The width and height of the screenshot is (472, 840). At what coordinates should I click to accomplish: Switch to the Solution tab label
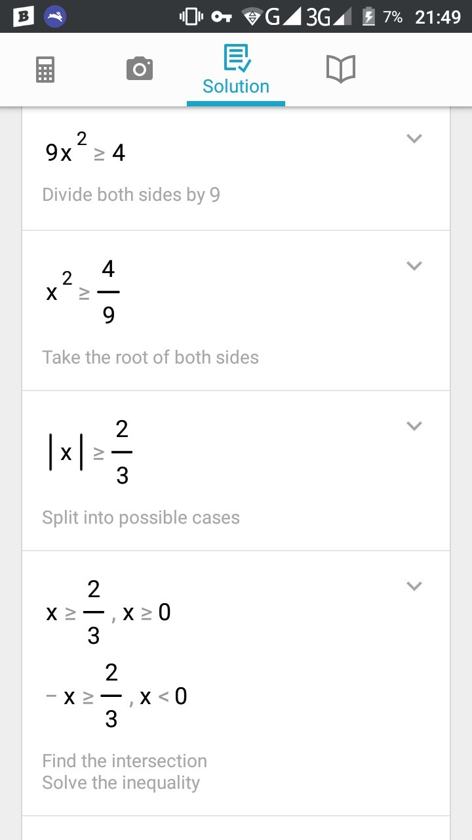(x=236, y=87)
